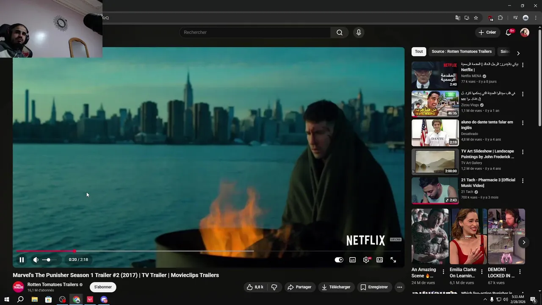
Task: Select Source : Rotten Tomatoes Trailers chip
Action: click(462, 51)
